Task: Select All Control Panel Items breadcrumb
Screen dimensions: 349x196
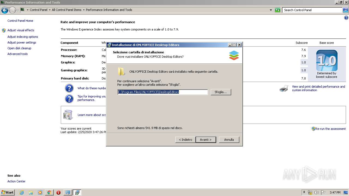Action: [x=67, y=10]
